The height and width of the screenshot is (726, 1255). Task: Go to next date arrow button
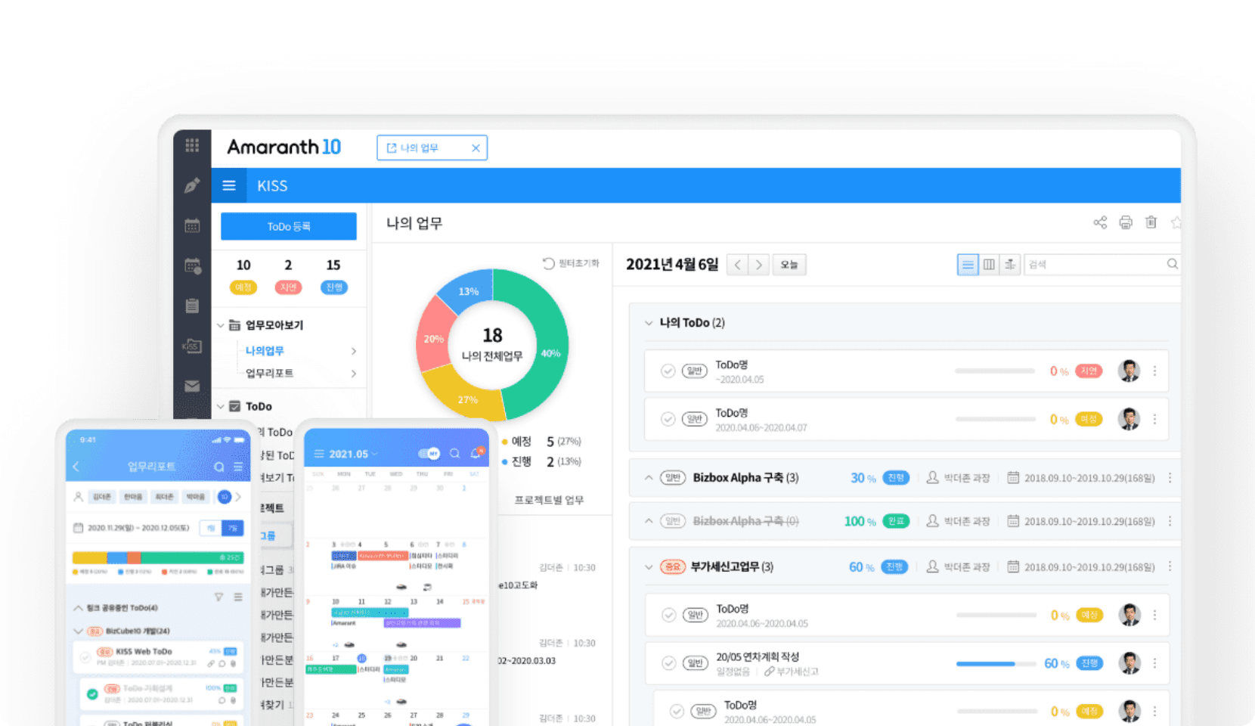click(x=759, y=265)
